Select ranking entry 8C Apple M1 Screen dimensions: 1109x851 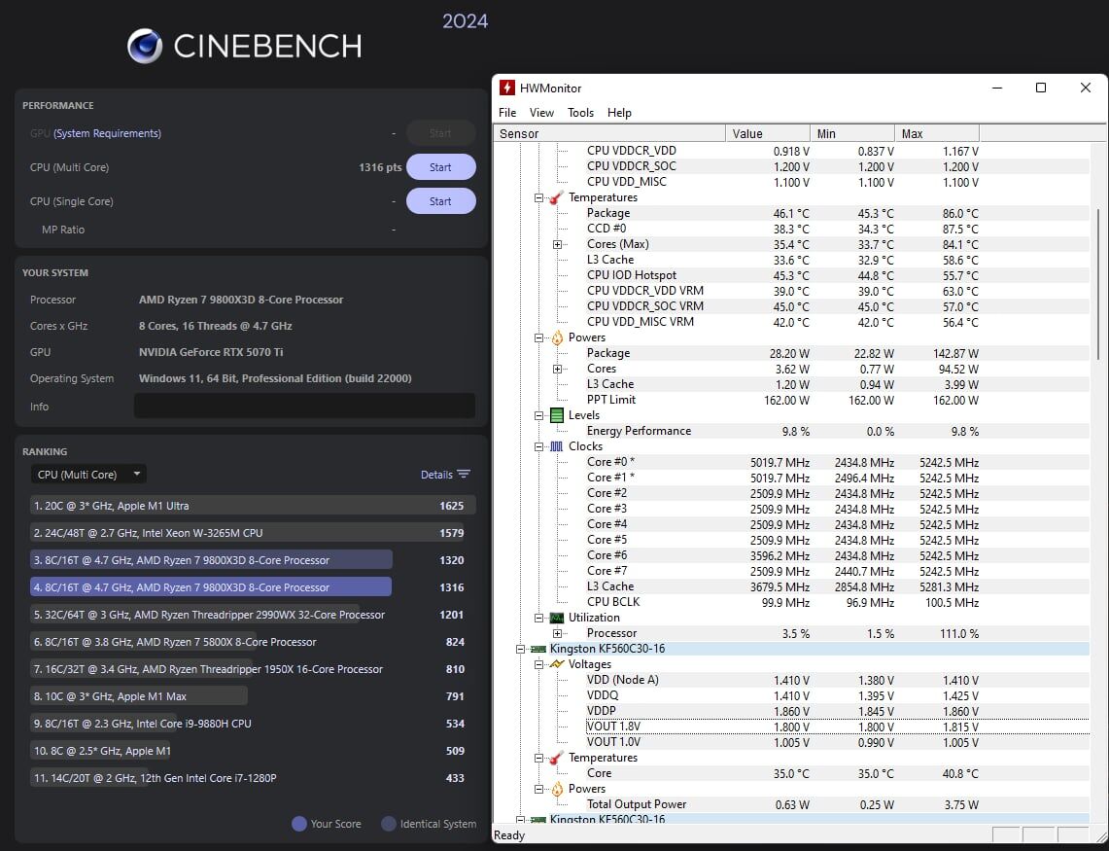[253, 751]
